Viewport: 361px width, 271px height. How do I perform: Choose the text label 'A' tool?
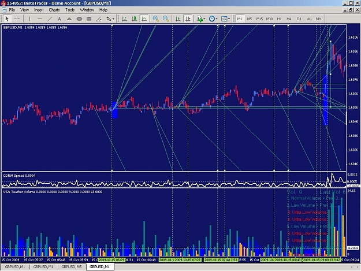tap(59, 18)
